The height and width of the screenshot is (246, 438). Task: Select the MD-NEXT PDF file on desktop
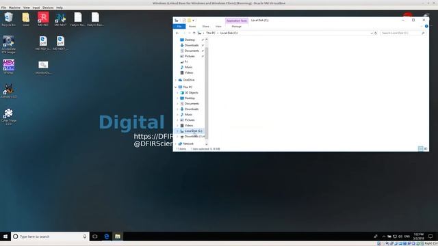60,42
